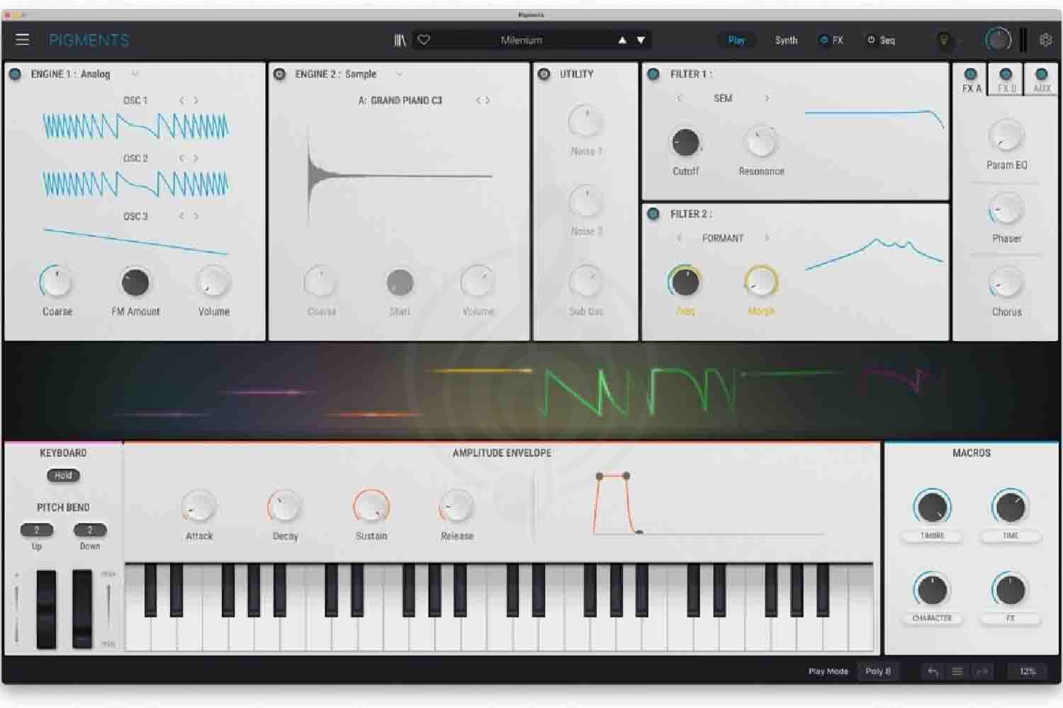This screenshot has height=708, width=1063.
Task: Open settings with the gear icon
Action: [x=1045, y=40]
